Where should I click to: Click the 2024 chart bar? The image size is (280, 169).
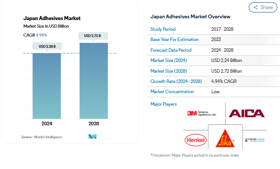tap(47, 86)
